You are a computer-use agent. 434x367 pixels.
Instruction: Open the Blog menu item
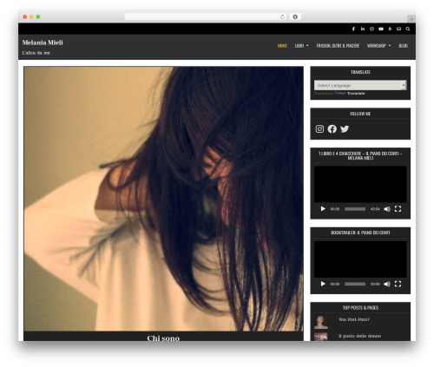pos(403,46)
